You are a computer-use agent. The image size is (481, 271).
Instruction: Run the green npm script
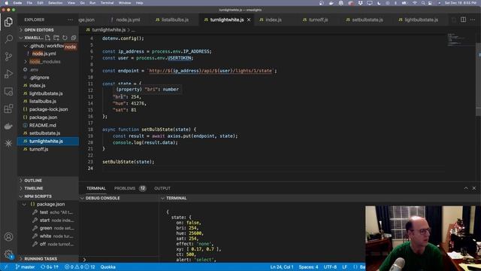(53, 228)
